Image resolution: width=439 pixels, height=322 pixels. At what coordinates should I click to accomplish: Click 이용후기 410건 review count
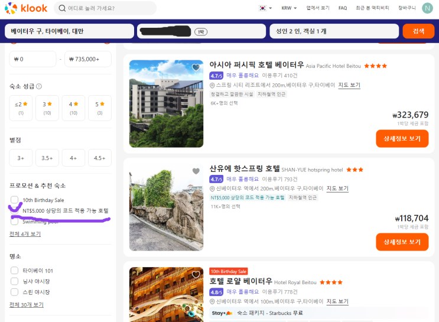279,76
